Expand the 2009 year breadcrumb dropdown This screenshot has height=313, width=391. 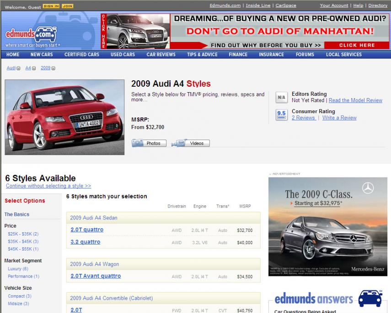coord(54,68)
